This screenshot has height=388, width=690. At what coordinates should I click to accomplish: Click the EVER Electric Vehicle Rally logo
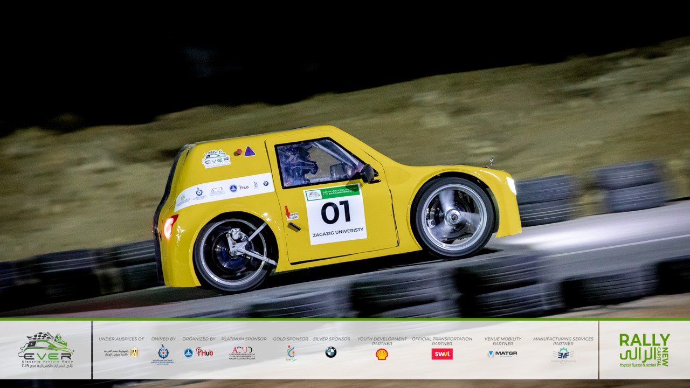pyautogui.click(x=45, y=350)
